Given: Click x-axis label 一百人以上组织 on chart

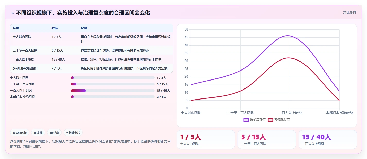Looking at the screenshot, I should pyautogui.click(x=290, y=113).
